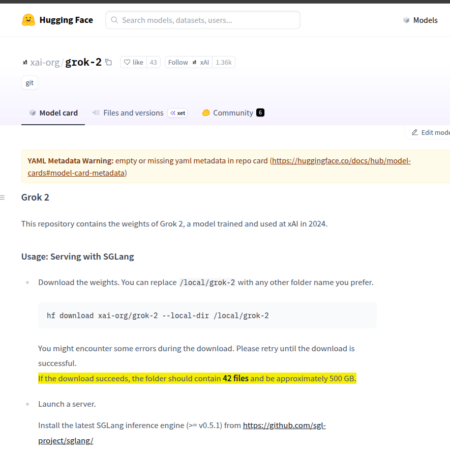Copy the model name with the copy icon
The width and height of the screenshot is (450, 452).
tap(108, 62)
